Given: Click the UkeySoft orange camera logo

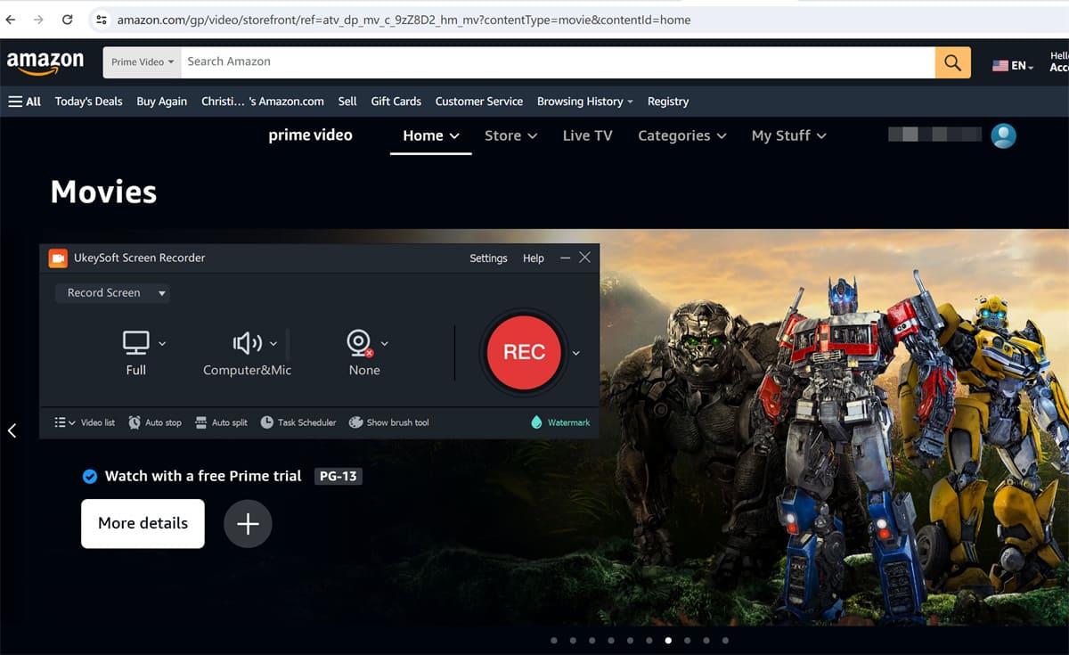Looking at the screenshot, I should 58,258.
